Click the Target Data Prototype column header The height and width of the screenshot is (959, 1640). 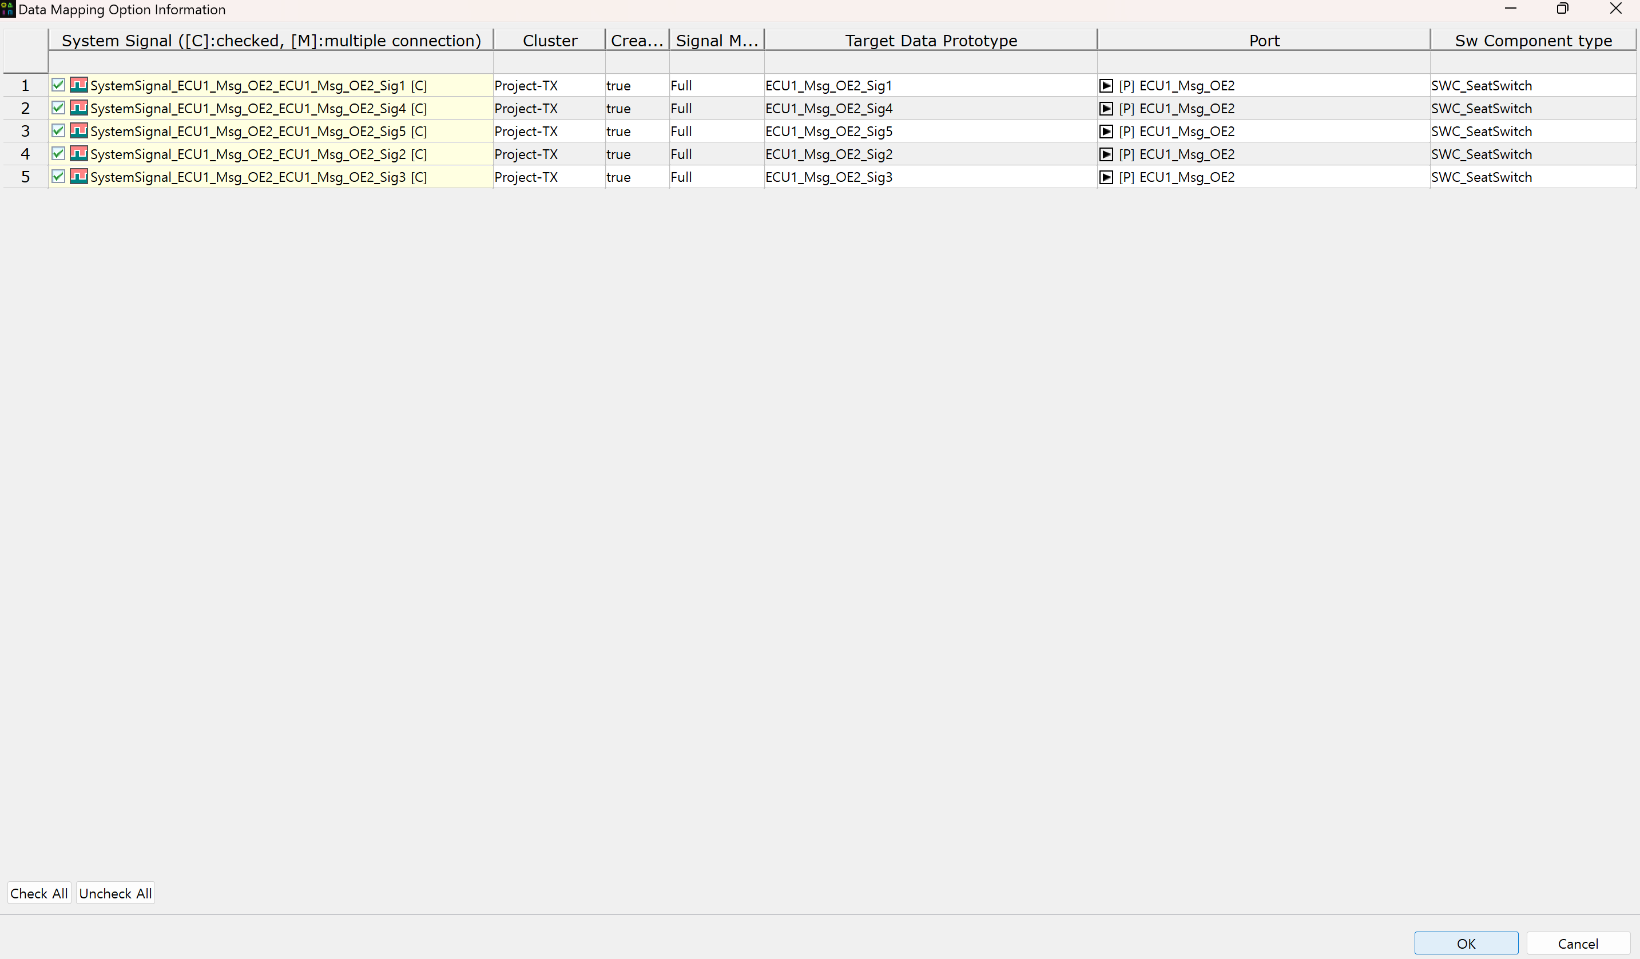pyautogui.click(x=931, y=41)
